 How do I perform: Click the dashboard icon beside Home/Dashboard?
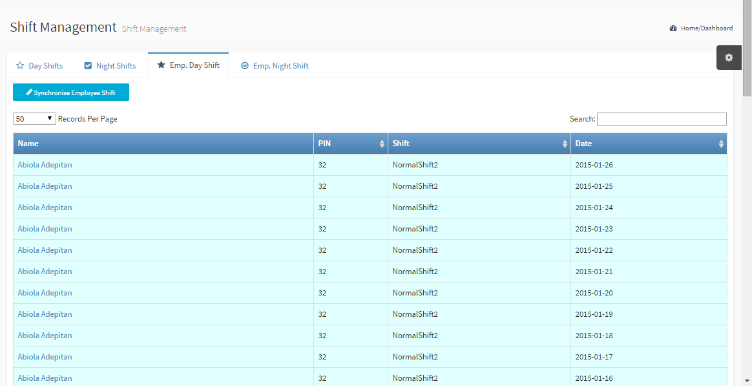point(673,28)
